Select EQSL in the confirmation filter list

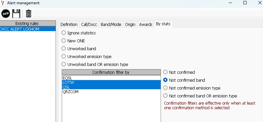pos(111,78)
